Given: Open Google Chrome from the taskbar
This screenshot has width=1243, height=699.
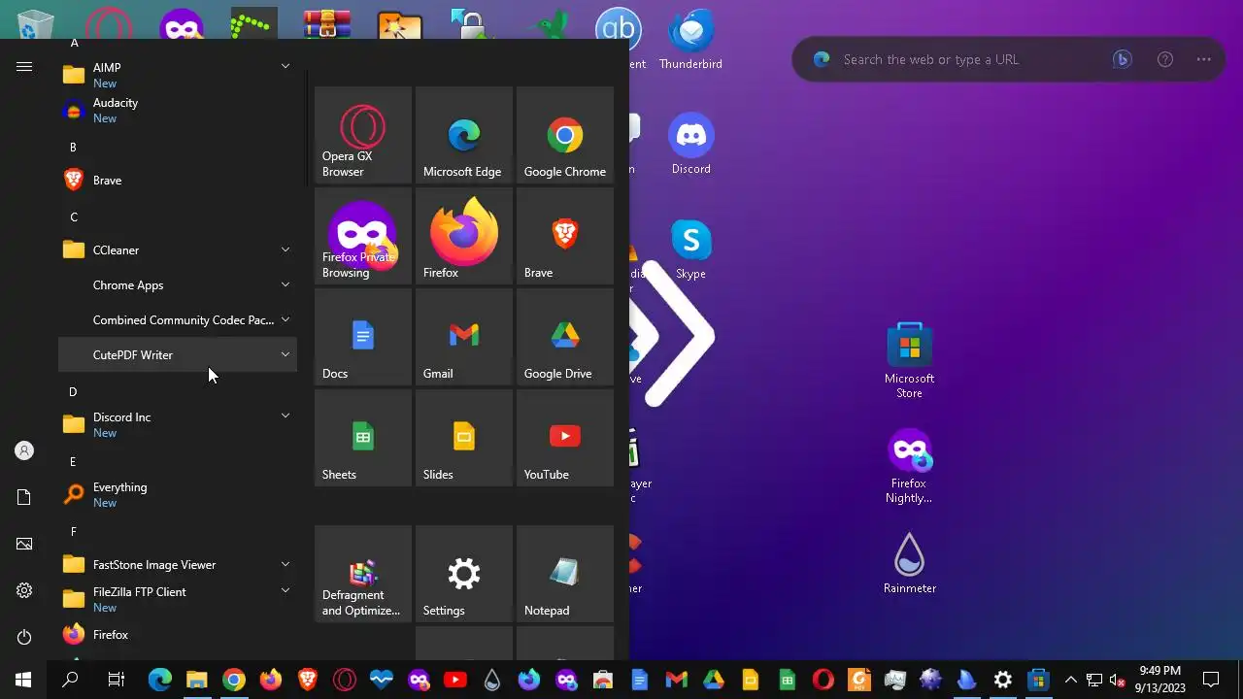Looking at the screenshot, I should click(234, 680).
